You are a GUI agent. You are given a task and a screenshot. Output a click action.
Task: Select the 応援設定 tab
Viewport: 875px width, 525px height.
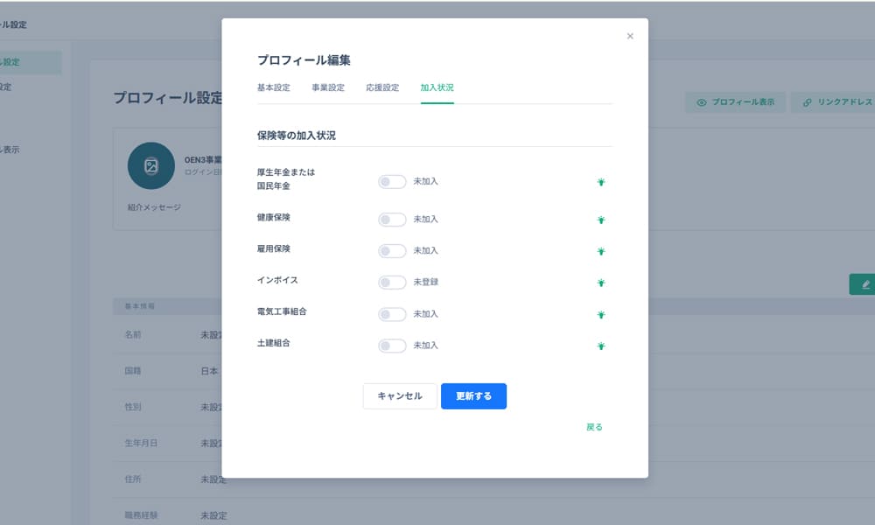point(382,87)
